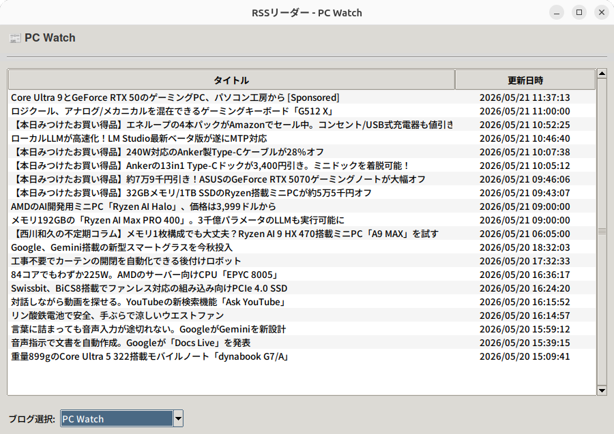This screenshot has width=614, height=434.
Task: Select the エネループの4本パック Amazon sale row
Action: tap(302, 125)
